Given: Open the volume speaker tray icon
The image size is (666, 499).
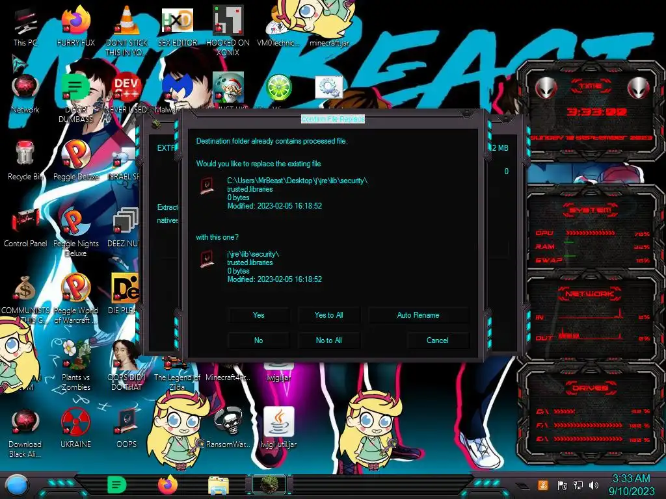Looking at the screenshot, I should pos(594,485).
